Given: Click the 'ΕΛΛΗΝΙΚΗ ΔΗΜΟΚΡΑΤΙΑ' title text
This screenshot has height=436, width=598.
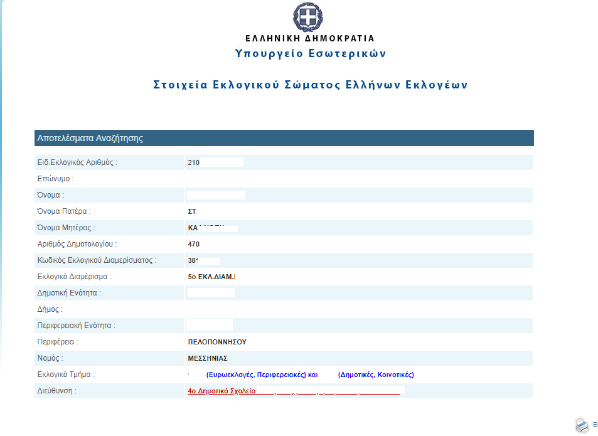Looking at the screenshot, I should (310, 38).
